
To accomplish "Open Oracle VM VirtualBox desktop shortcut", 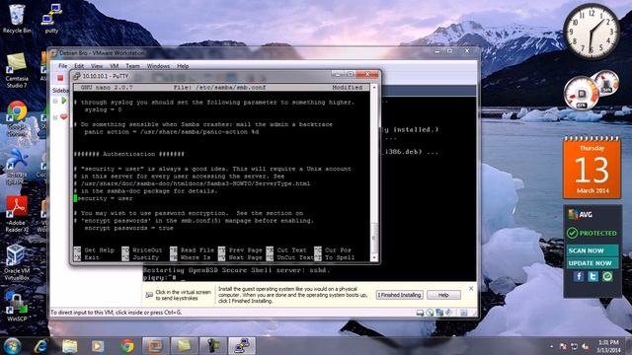I will [17, 262].
